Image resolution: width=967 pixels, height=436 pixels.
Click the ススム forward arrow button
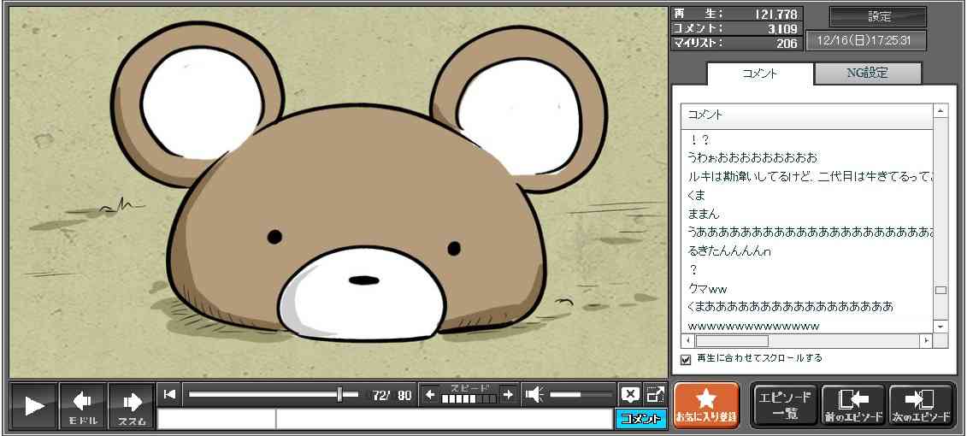(131, 405)
